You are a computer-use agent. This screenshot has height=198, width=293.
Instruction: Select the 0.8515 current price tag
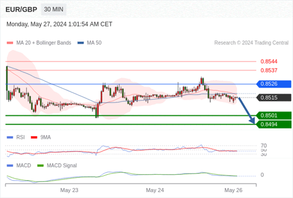(x=274, y=98)
